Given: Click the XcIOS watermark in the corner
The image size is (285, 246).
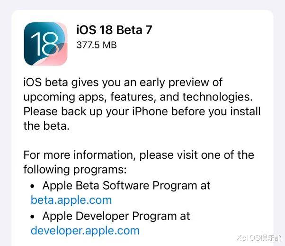Looking at the screenshot, I should click(259, 237).
